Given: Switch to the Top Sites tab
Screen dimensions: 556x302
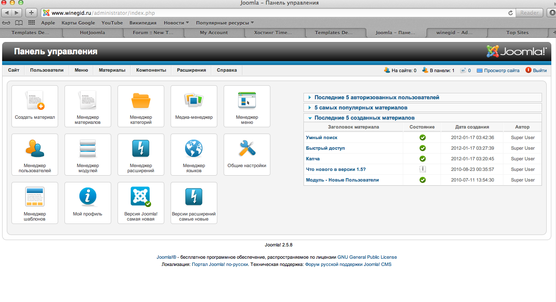Looking at the screenshot, I should pyautogui.click(x=517, y=33).
